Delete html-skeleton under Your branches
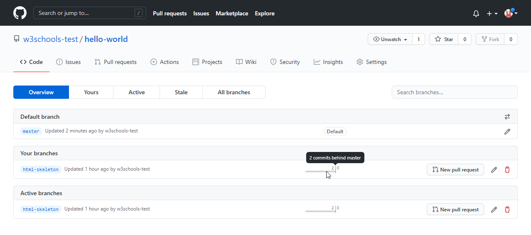 [507, 170]
